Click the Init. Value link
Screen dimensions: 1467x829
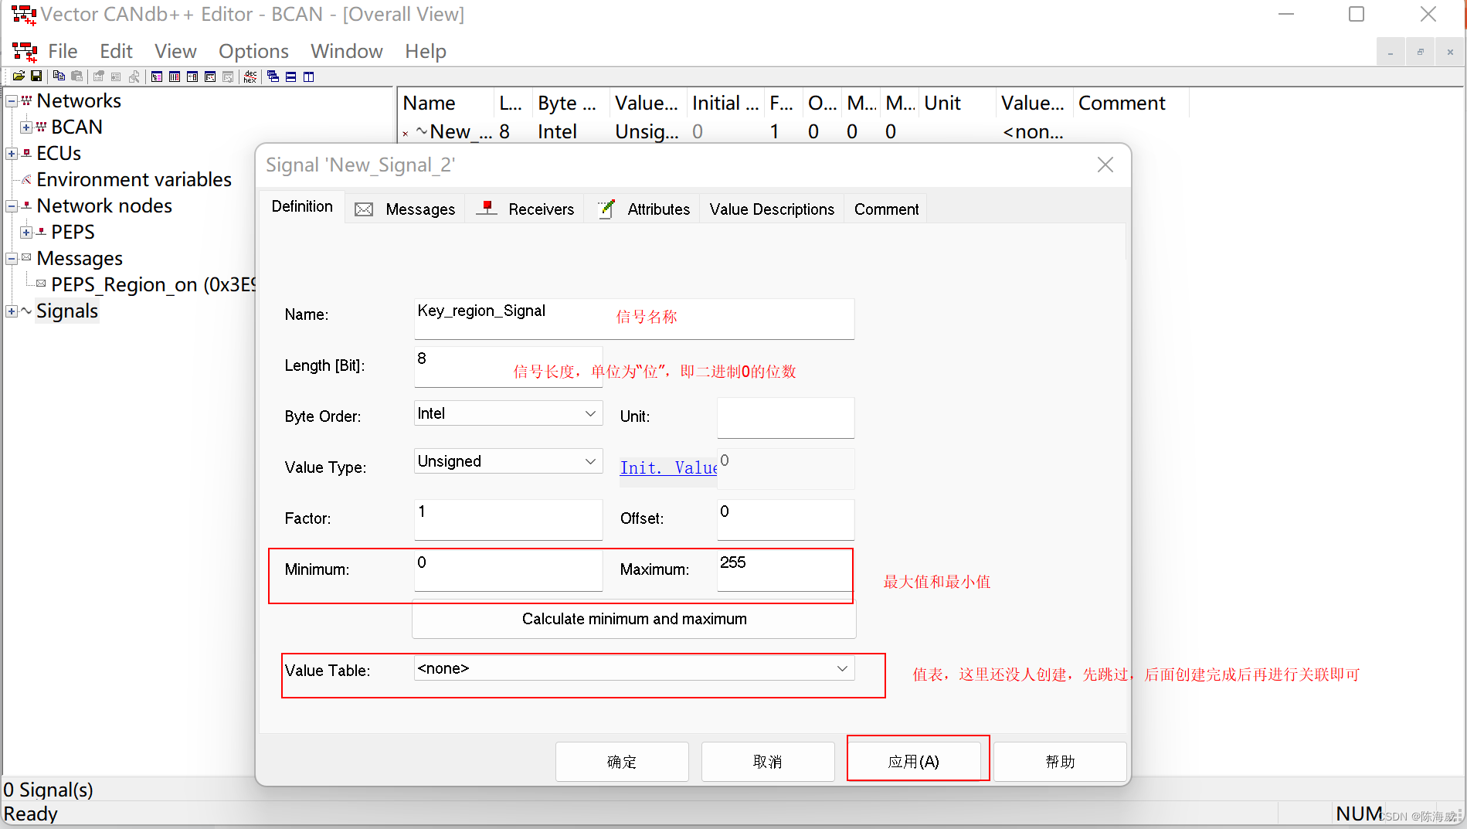(x=667, y=467)
